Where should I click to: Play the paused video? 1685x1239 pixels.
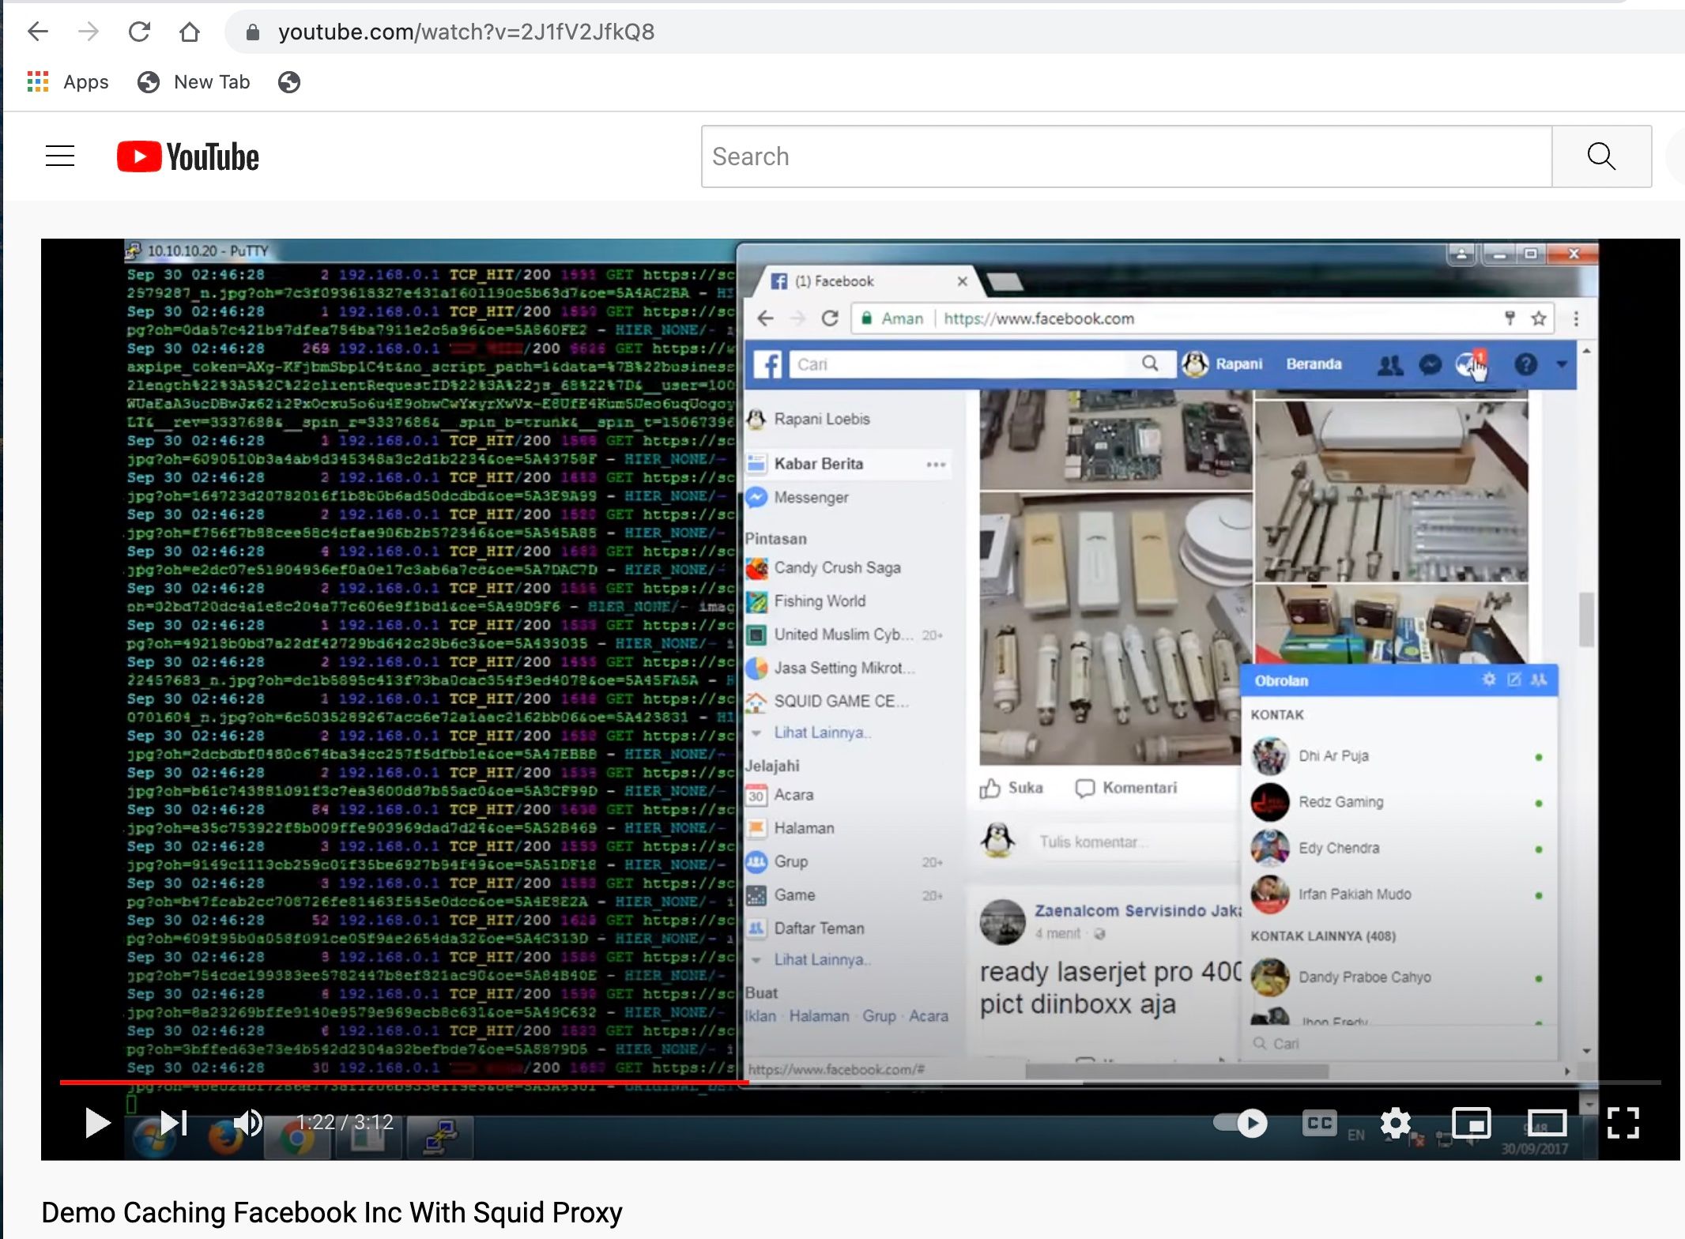point(97,1123)
